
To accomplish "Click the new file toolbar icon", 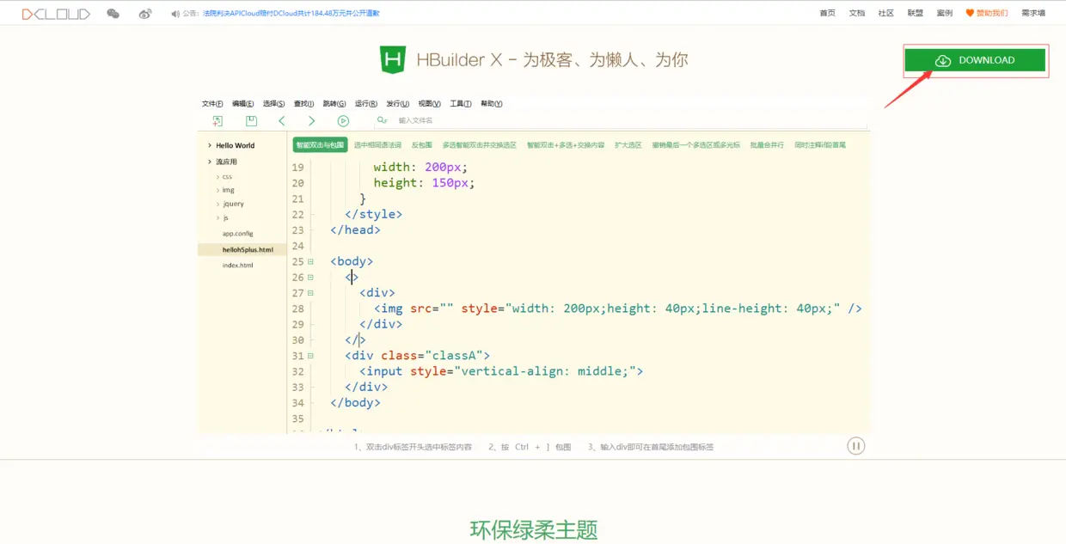I will point(217,121).
